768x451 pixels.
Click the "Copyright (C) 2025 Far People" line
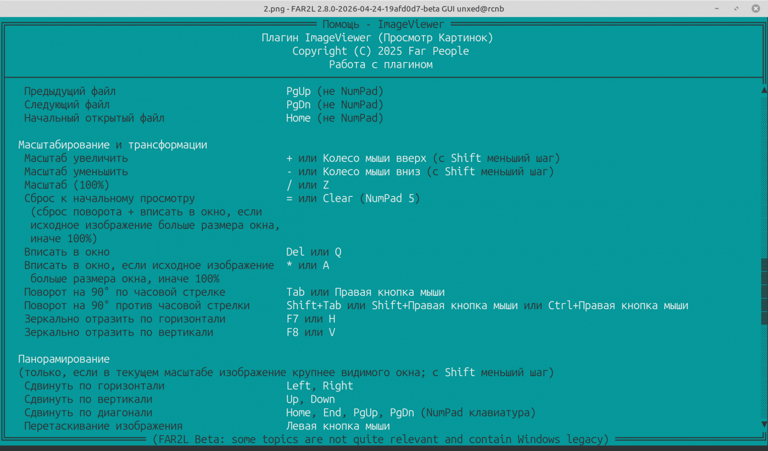click(x=381, y=51)
